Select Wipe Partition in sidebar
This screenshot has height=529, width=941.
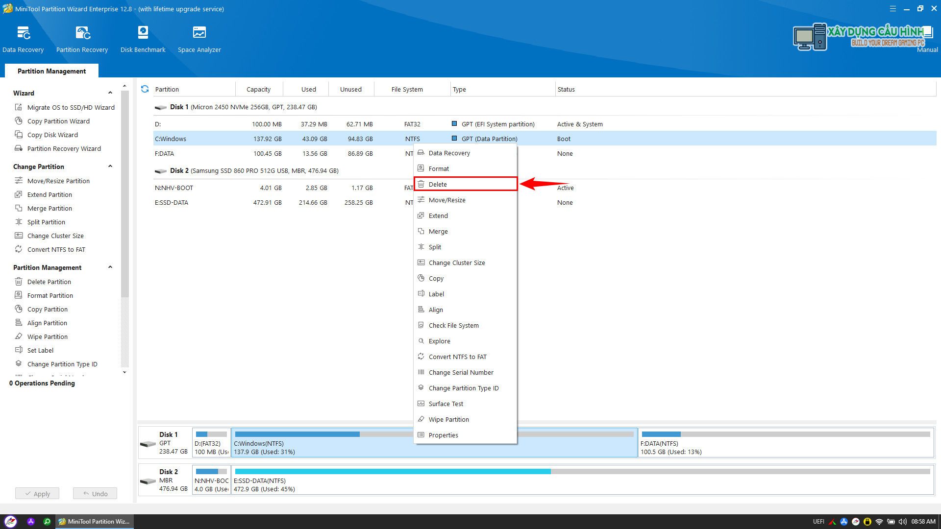pyautogui.click(x=41, y=337)
